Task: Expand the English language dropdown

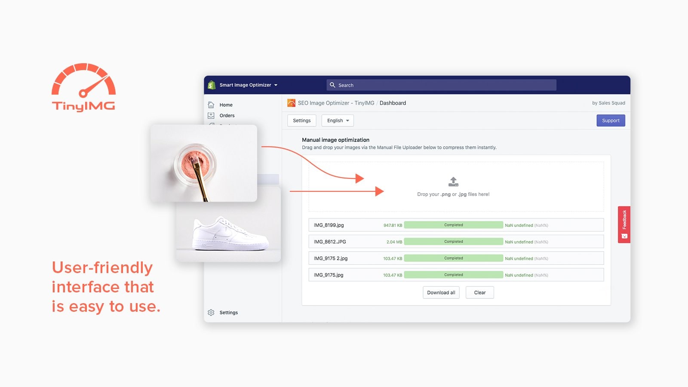Action: pyautogui.click(x=338, y=121)
